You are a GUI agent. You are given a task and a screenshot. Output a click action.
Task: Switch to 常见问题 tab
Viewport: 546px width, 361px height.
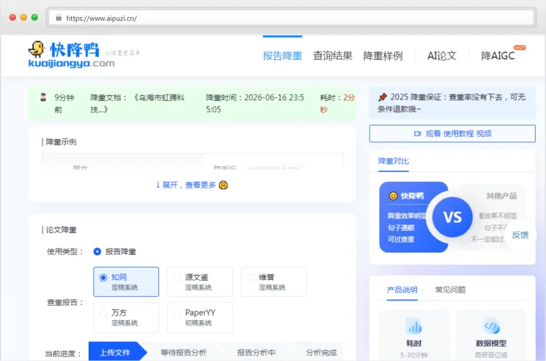(x=450, y=289)
